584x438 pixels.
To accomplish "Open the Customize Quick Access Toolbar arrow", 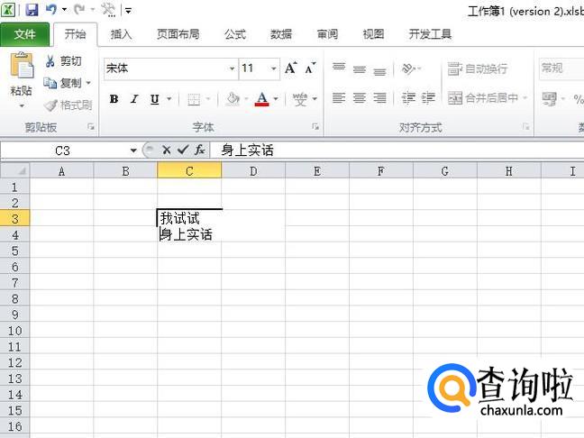I will [128, 11].
